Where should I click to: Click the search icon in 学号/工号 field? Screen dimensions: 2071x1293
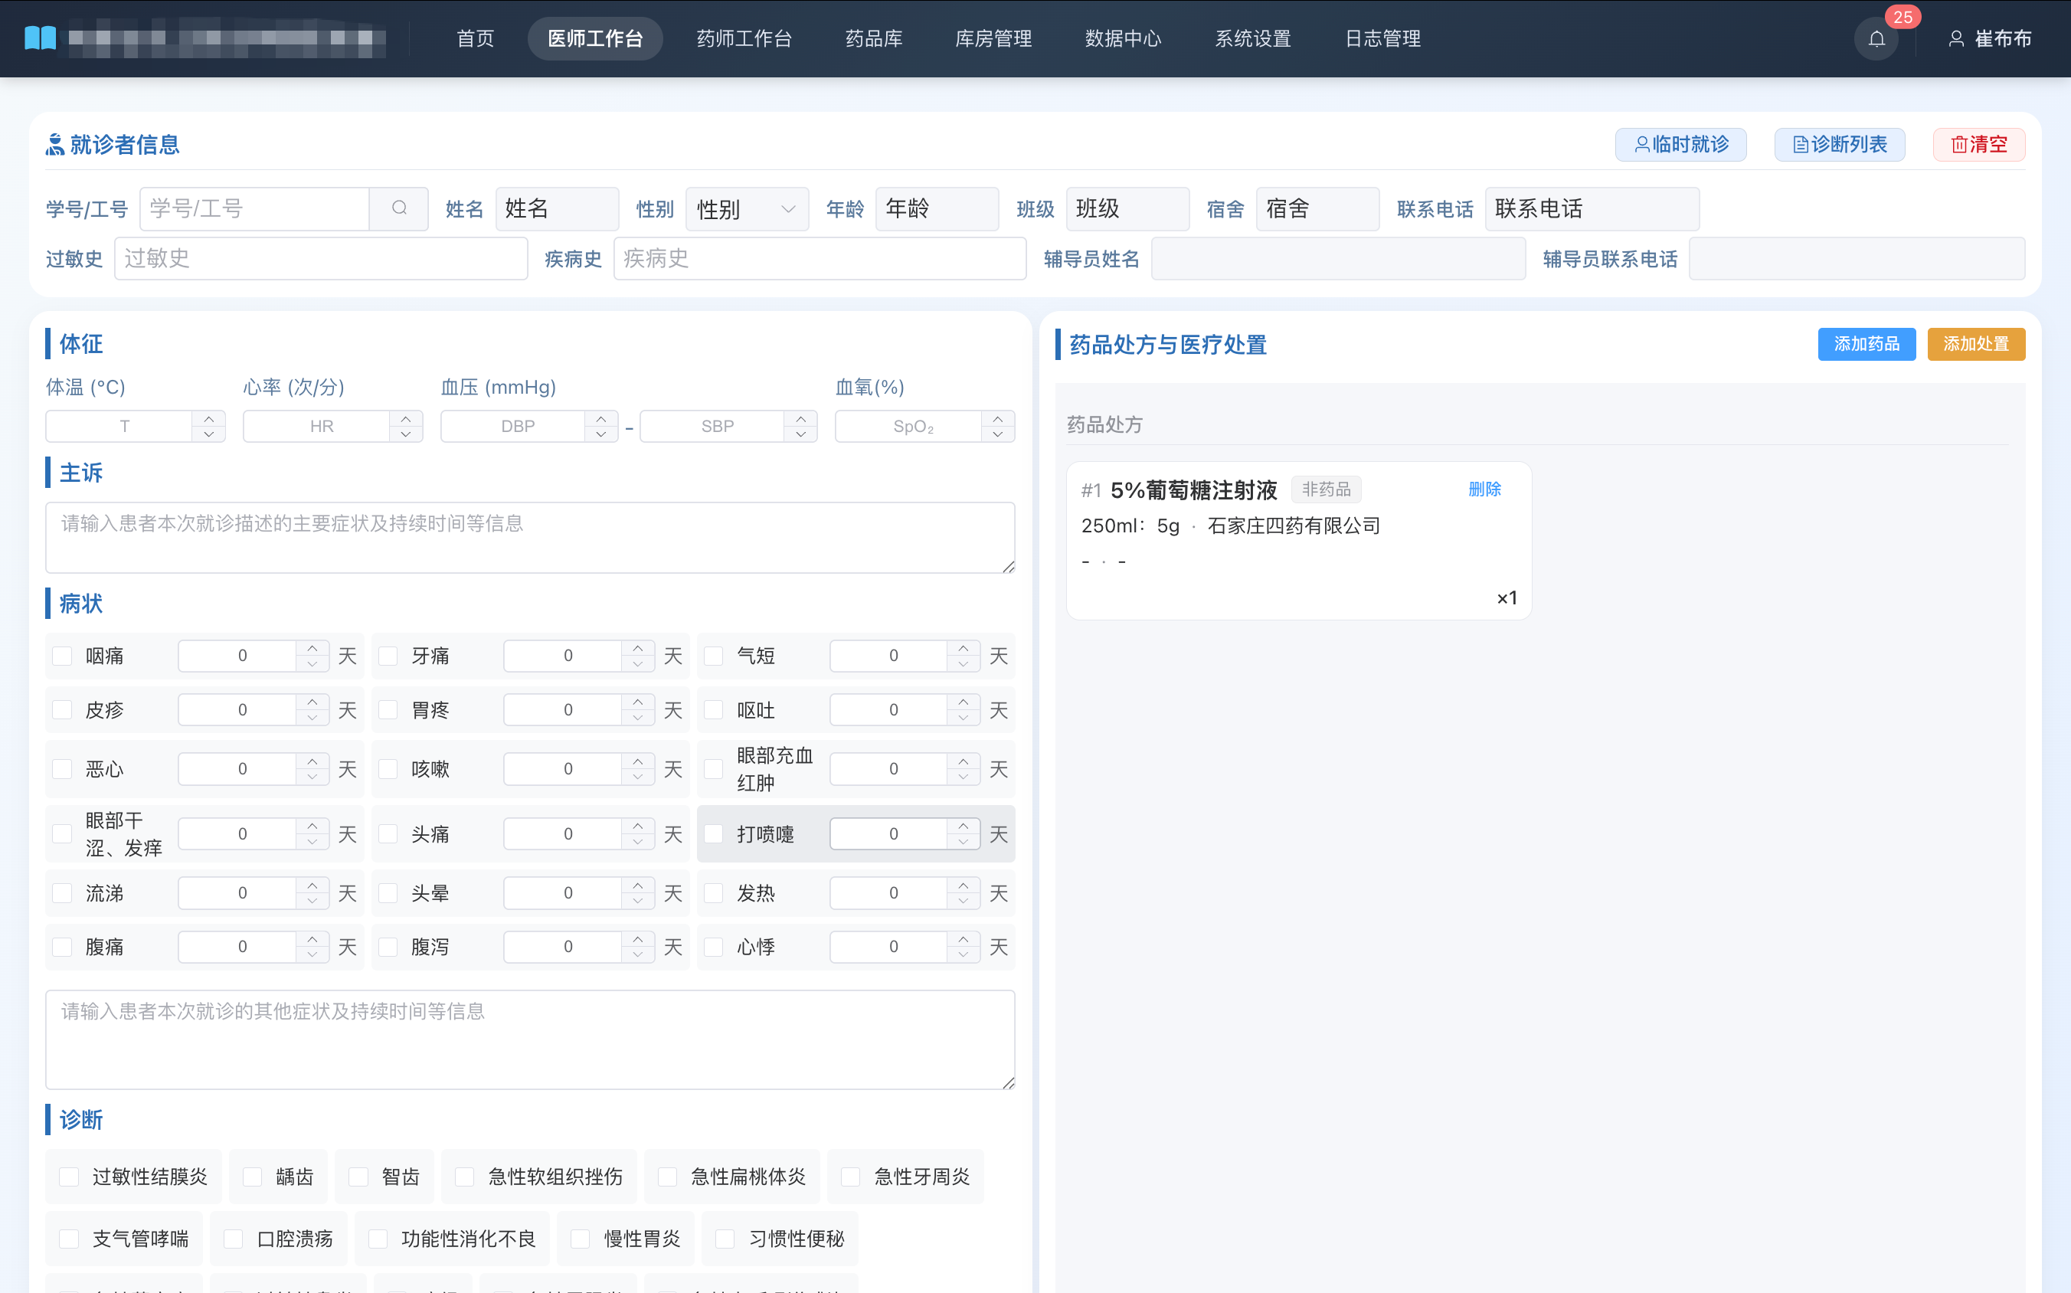coord(399,208)
